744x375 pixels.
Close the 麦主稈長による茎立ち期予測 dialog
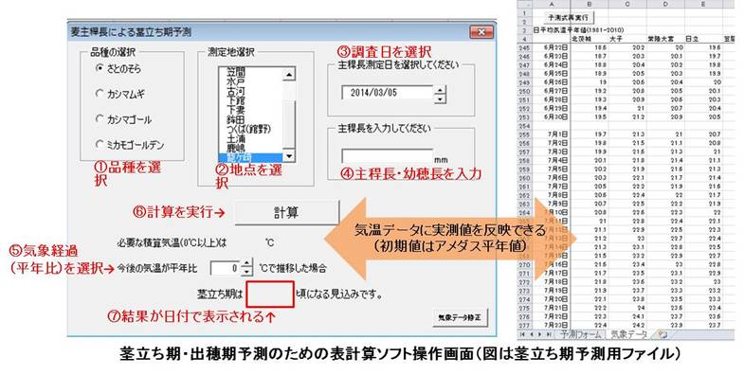coord(481,32)
